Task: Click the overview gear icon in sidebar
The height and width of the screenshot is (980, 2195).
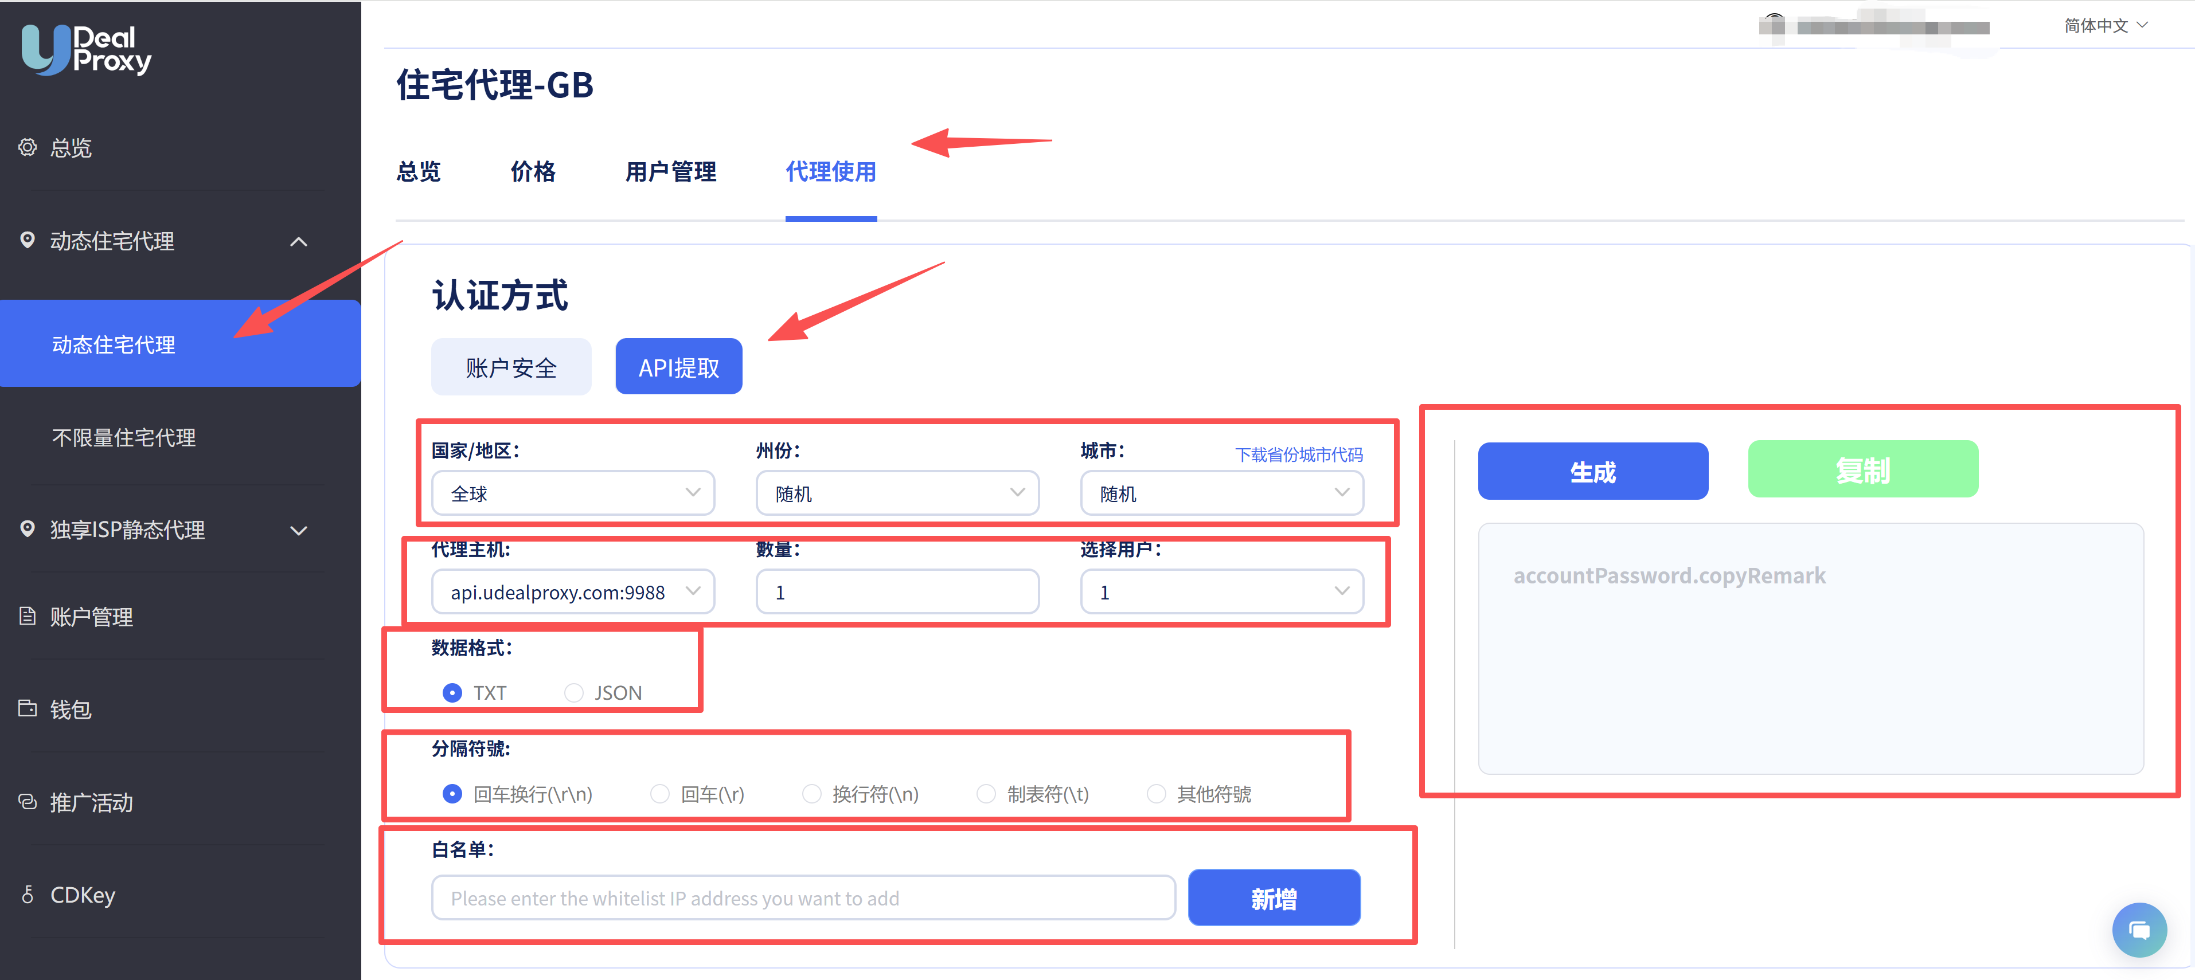Action: [28, 147]
